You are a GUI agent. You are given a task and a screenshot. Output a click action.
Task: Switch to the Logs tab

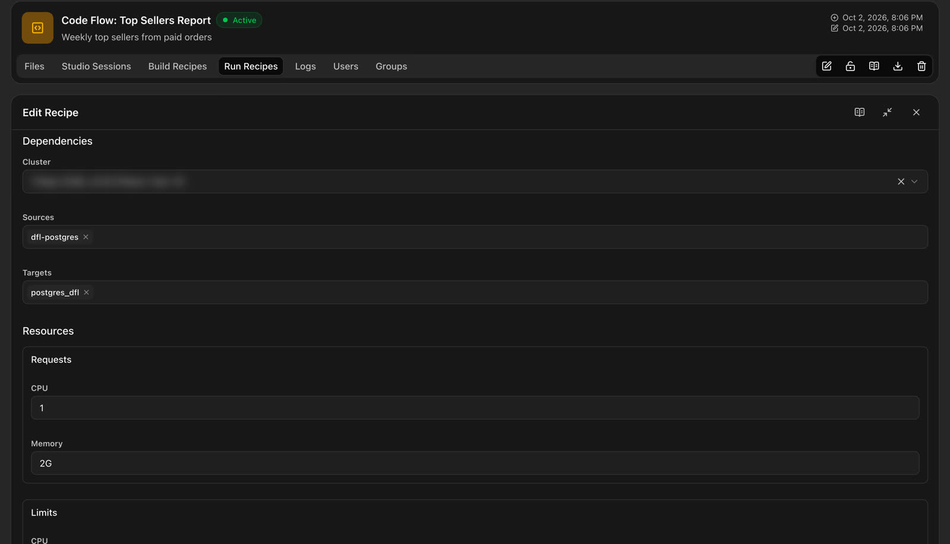305,66
